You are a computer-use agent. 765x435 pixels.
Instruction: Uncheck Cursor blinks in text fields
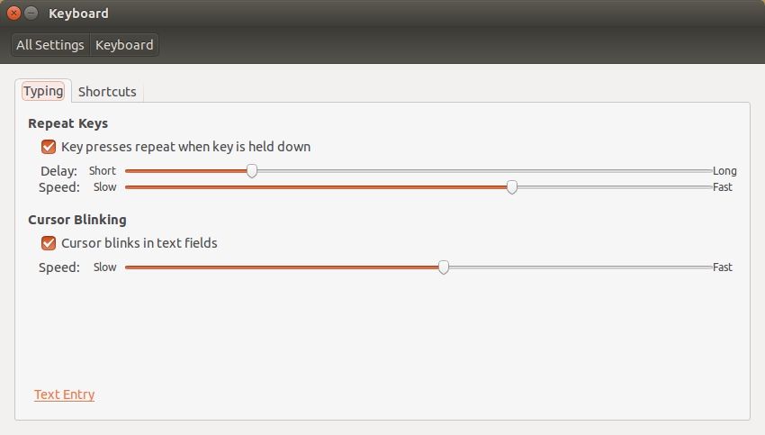point(49,243)
